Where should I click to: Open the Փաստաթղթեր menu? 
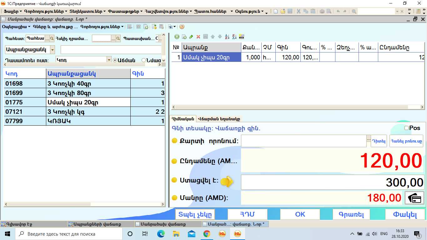pyautogui.click(x=125, y=11)
